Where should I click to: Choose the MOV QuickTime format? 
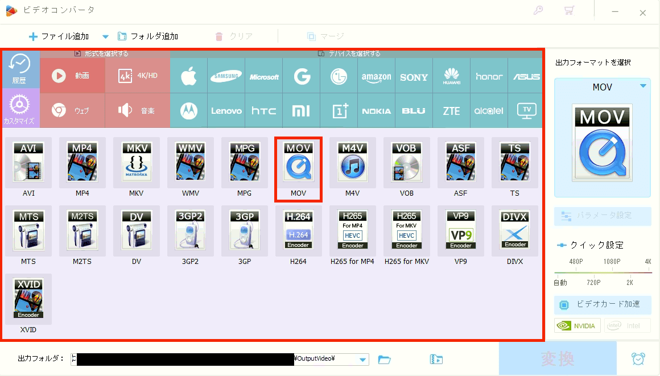coord(299,163)
